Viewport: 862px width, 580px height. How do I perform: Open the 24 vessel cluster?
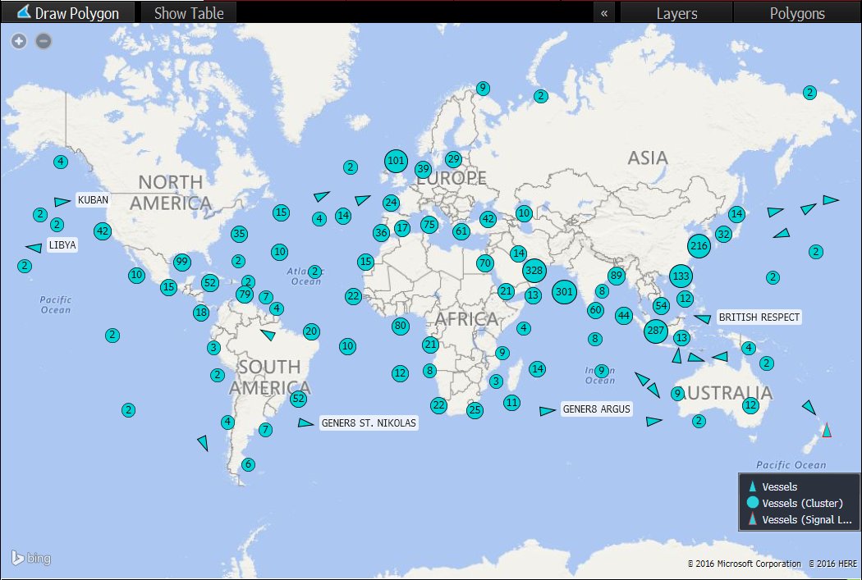click(391, 203)
